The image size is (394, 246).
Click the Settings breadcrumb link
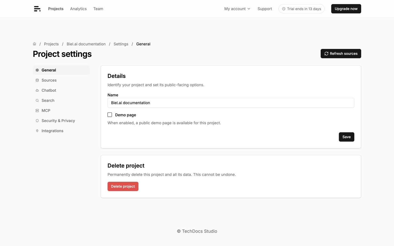(x=121, y=44)
